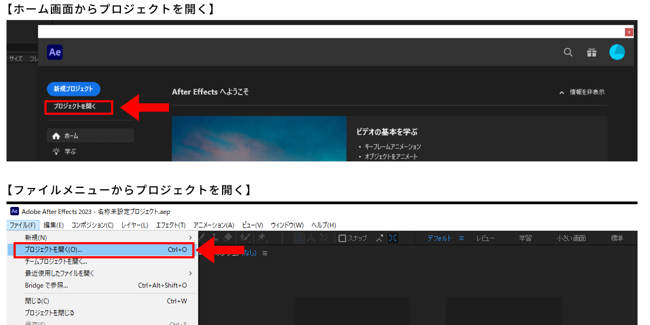Screen dimensions: 650x325
Task: Open デフォルト workspace hamburger menu
Action: pos(461,238)
